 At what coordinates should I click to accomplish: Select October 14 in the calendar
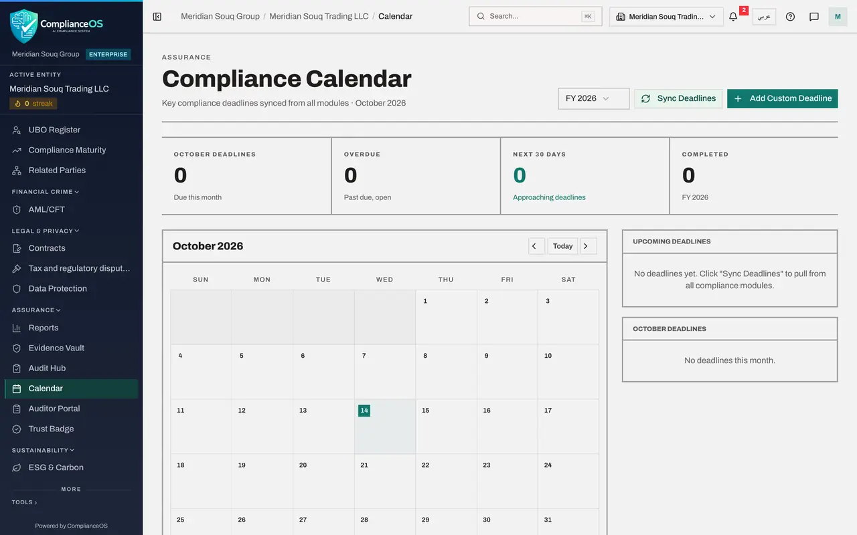click(385, 427)
